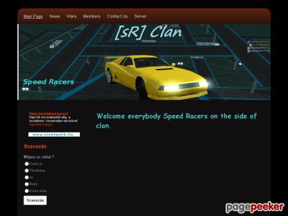Choose the 'Kurva szar' poll option
Screen dimensions: 288x216
(x=26, y=191)
